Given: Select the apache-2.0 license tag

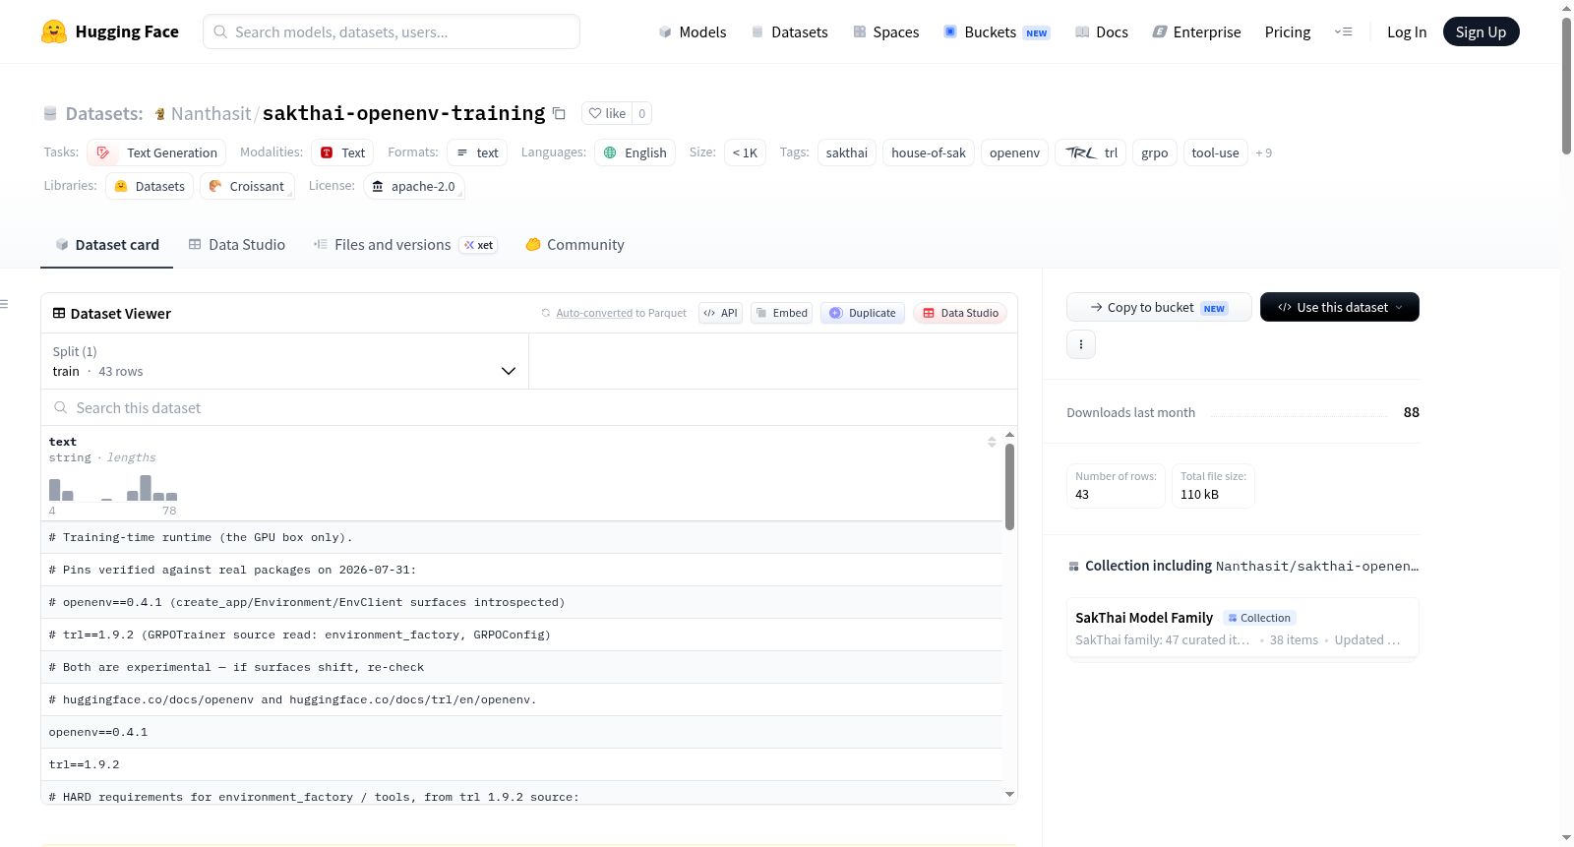Looking at the screenshot, I should point(413,186).
